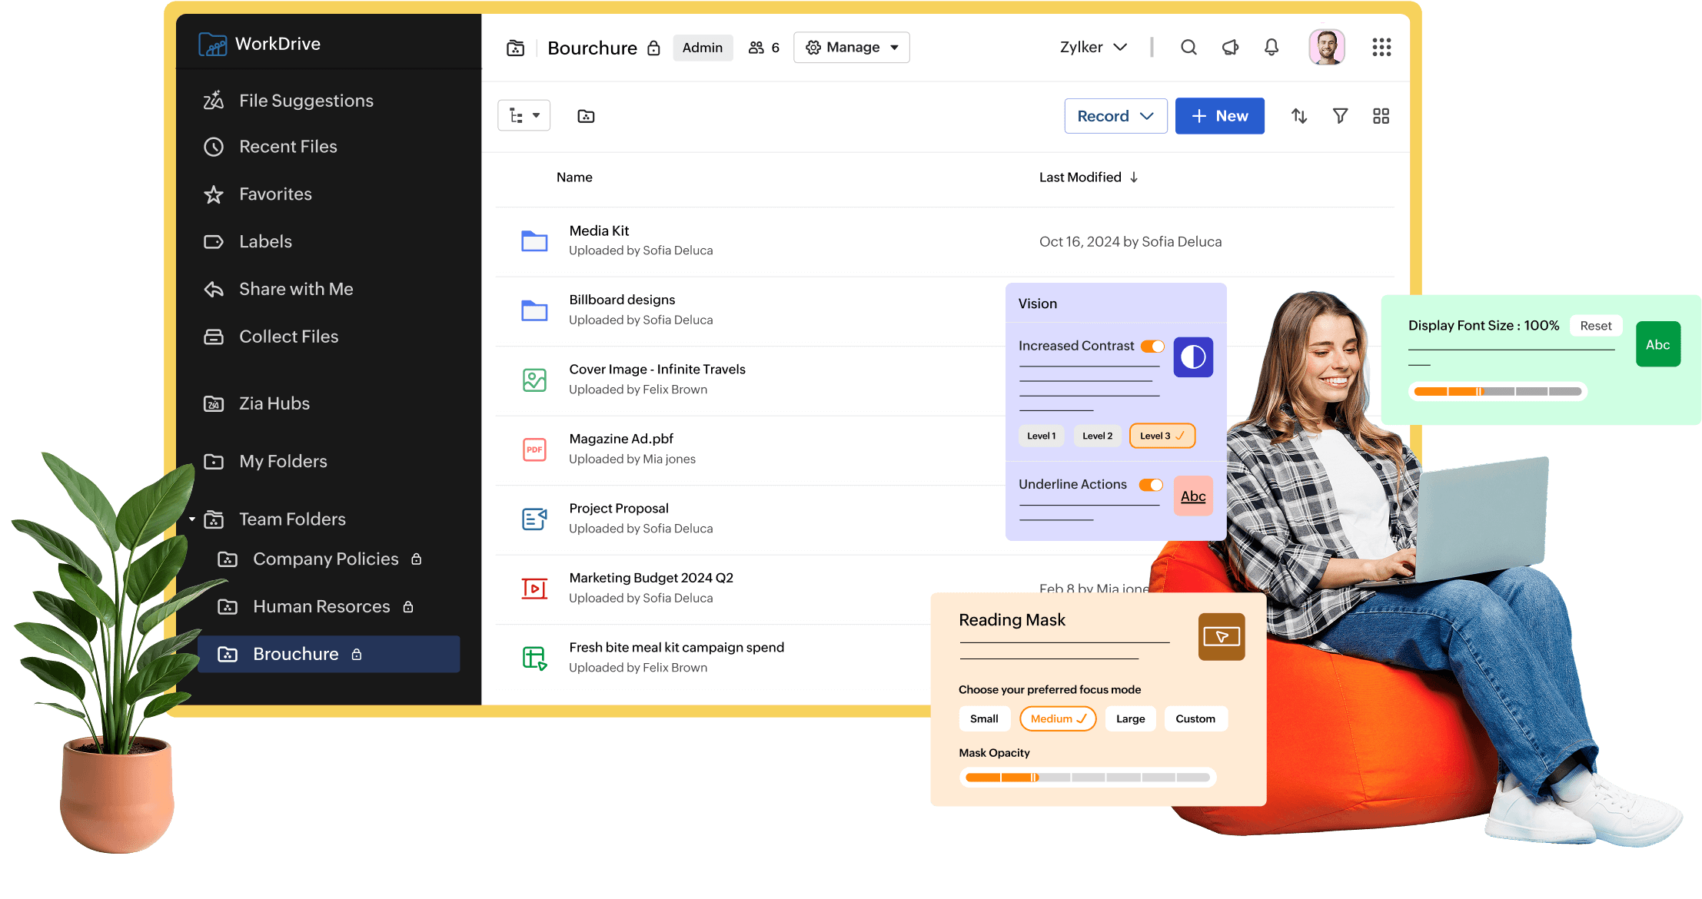This screenshot has height=899, width=1702.
Task: Click the sort arrows icon
Action: pos(1299,116)
